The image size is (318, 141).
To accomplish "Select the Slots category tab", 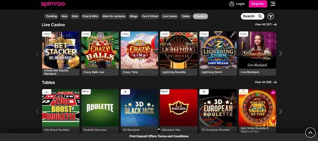I will (75, 16).
